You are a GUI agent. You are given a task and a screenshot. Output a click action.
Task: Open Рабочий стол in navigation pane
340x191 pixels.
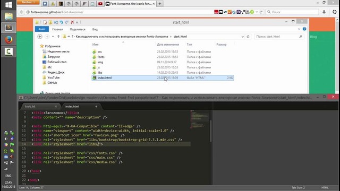57,62
